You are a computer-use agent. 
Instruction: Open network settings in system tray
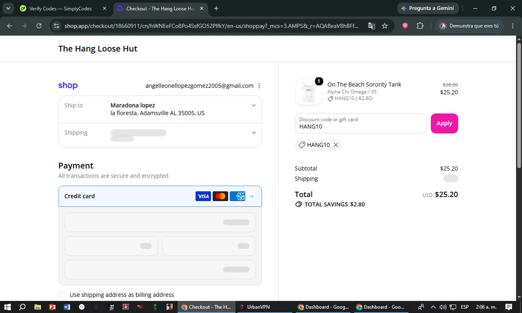pyautogui.click(x=453, y=307)
